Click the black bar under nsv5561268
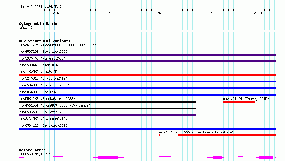This screenshot has width=285, height=161. coord(108,102)
